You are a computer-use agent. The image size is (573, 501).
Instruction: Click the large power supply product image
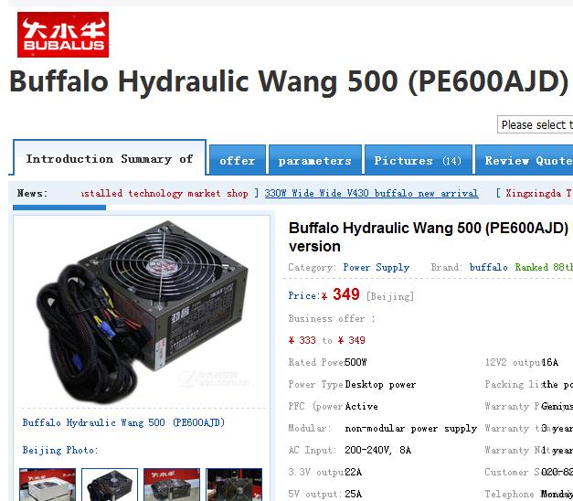(x=142, y=311)
